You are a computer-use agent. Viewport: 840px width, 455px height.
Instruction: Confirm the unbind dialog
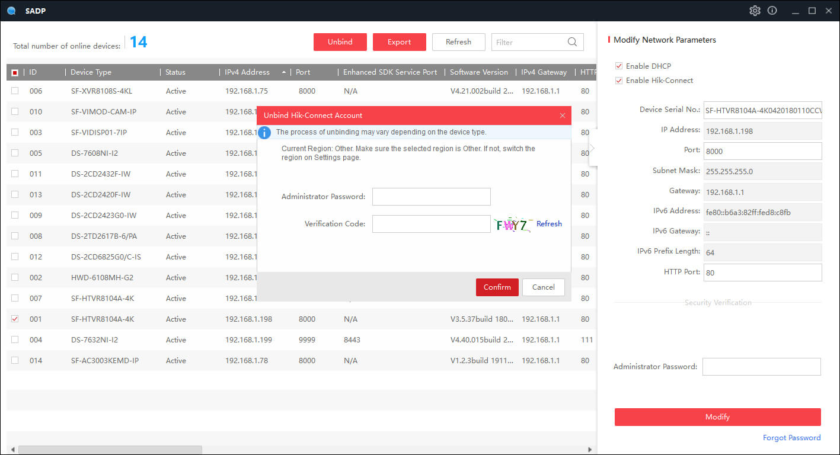coord(497,287)
